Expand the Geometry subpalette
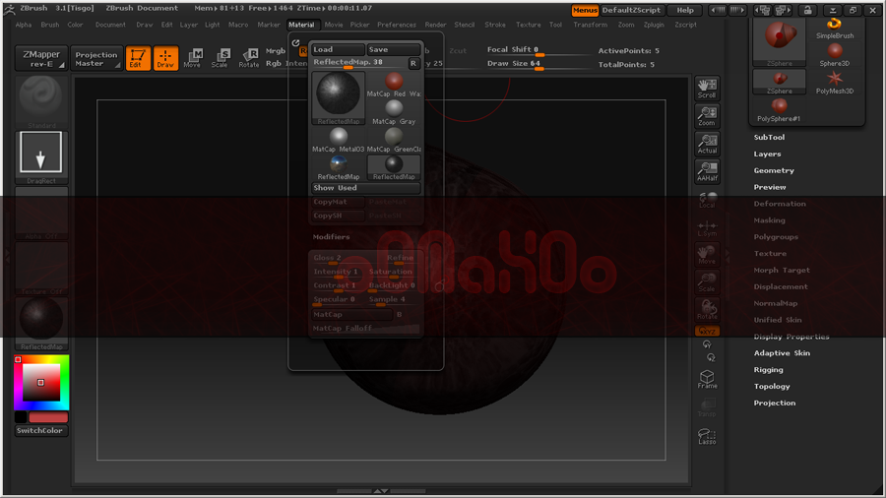This screenshot has width=886, height=498. (x=774, y=170)
